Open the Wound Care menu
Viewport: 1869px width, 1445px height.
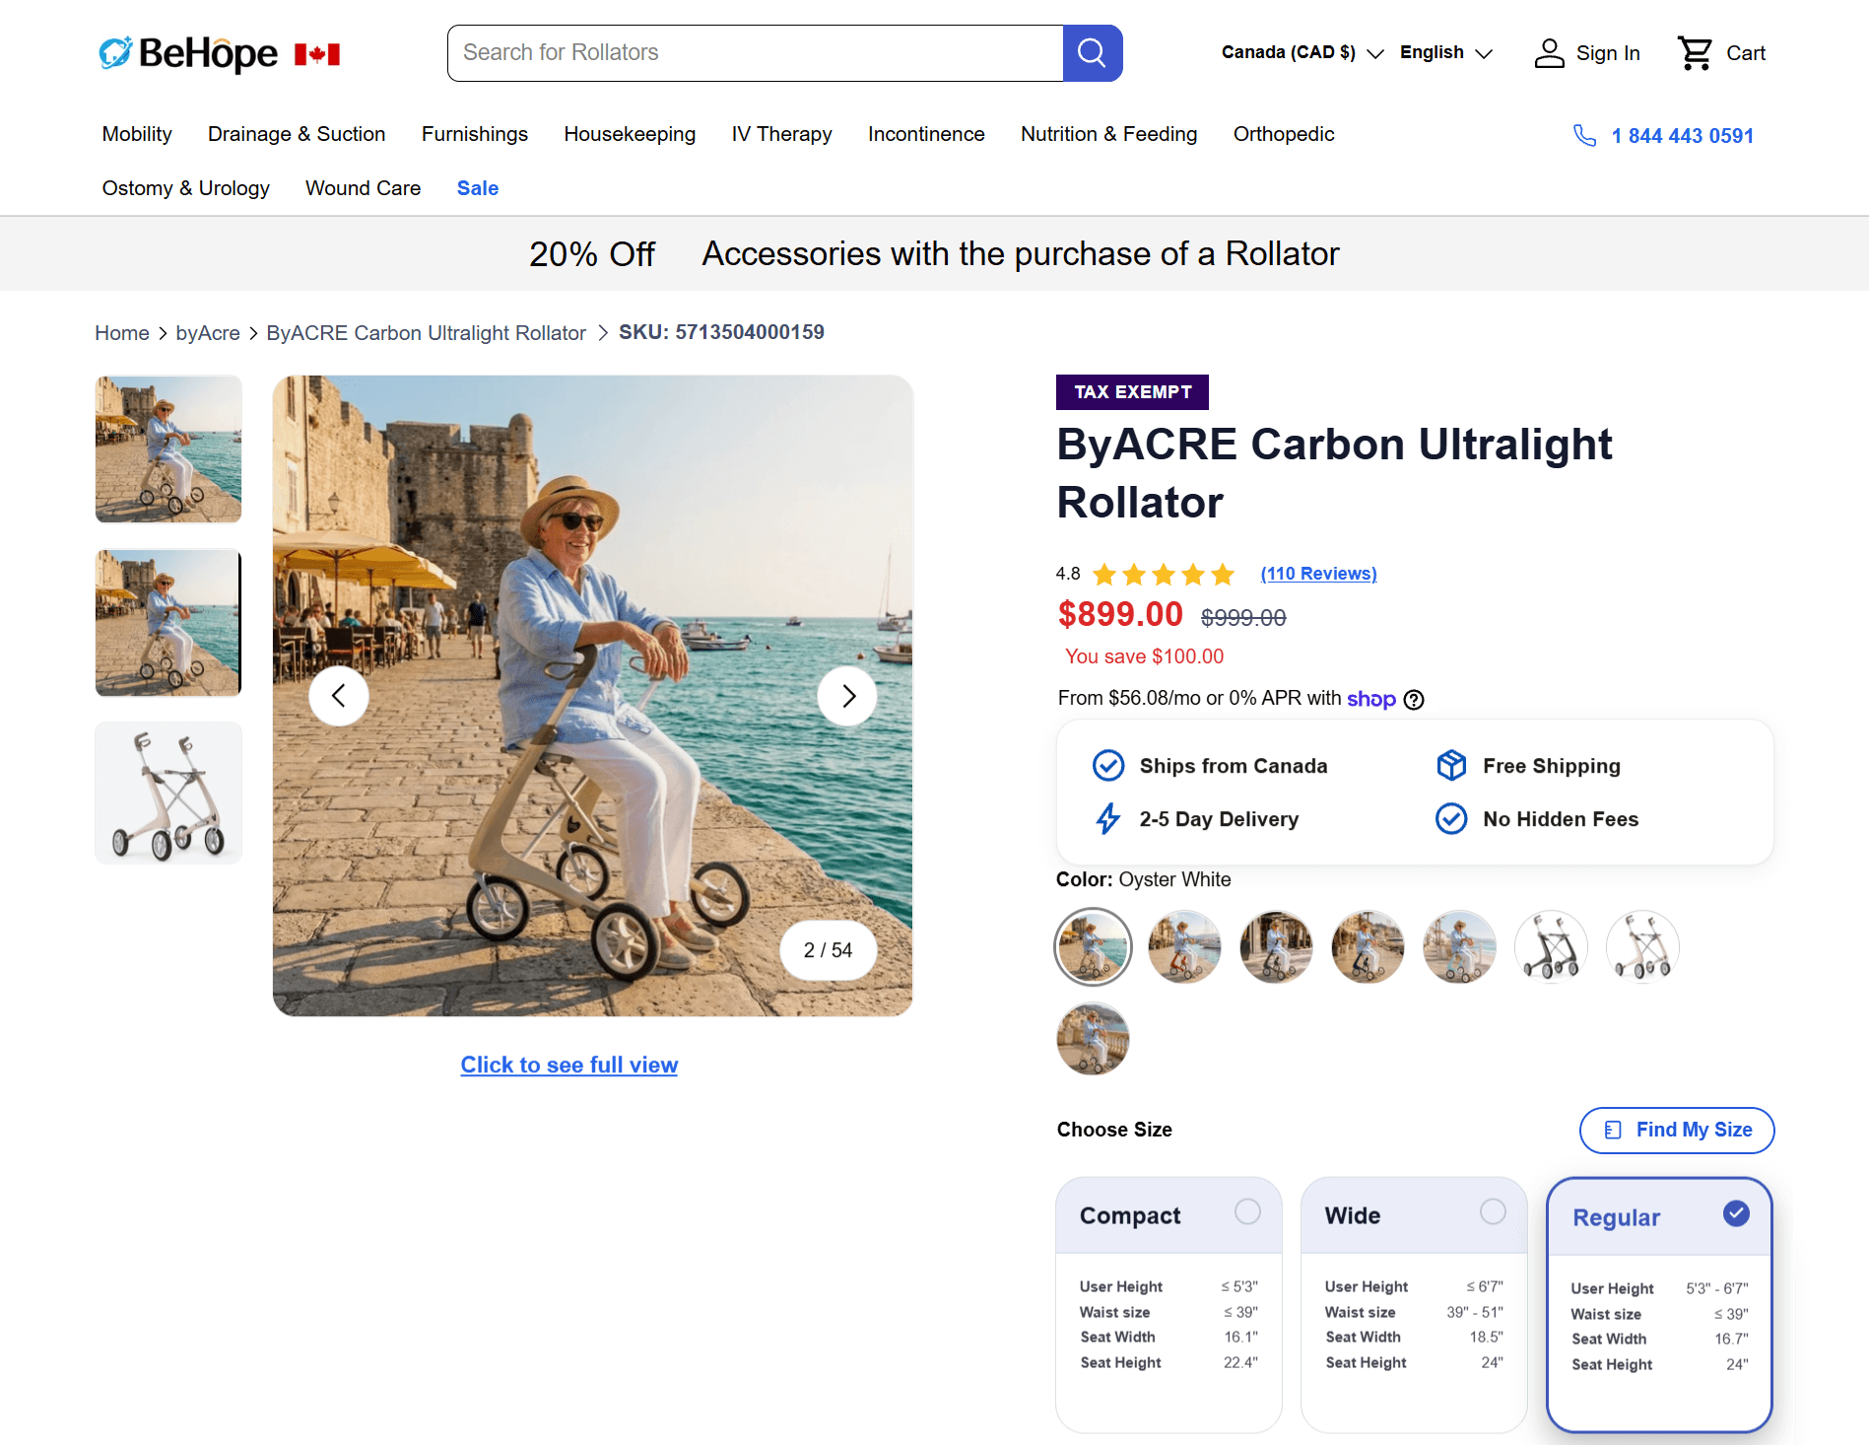(363, 188)
